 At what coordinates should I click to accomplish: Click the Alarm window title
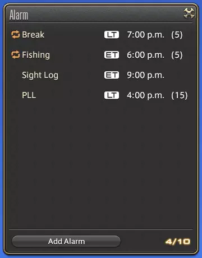pyautogui.click(x=19, y=15)
